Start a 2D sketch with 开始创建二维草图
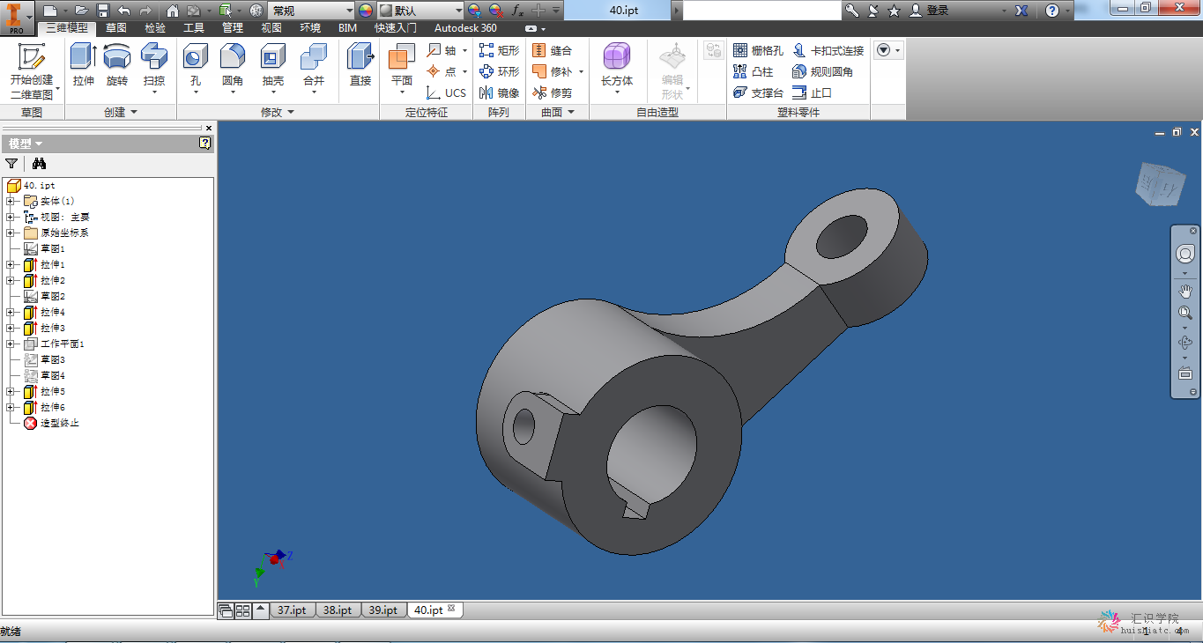This screenshot has width=1203, height=643. point(32,70)
